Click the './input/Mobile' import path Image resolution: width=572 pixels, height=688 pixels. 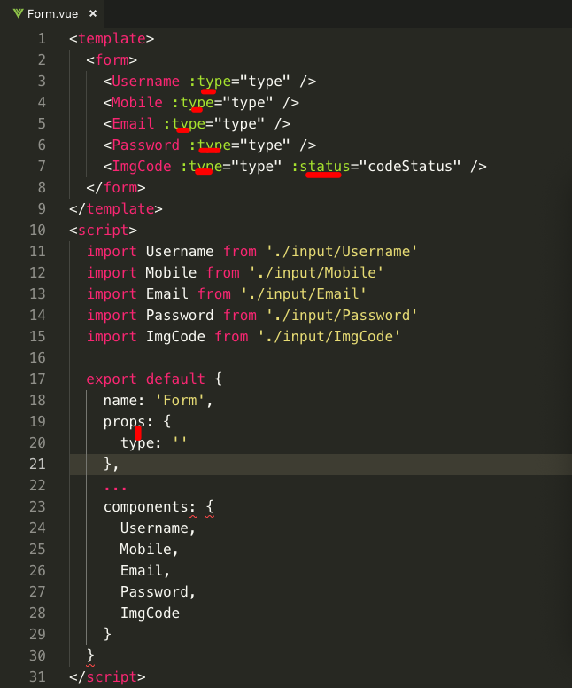[x=316, y=272]
